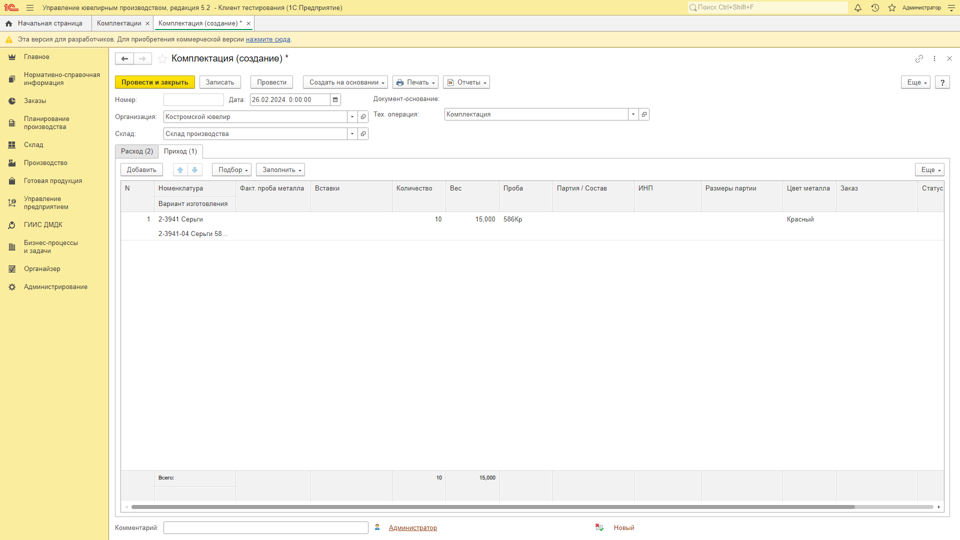Click the Готовая продукция bag icon
Image resolution: width=960 pixels, height=540 pixels.
click(12, 181)
